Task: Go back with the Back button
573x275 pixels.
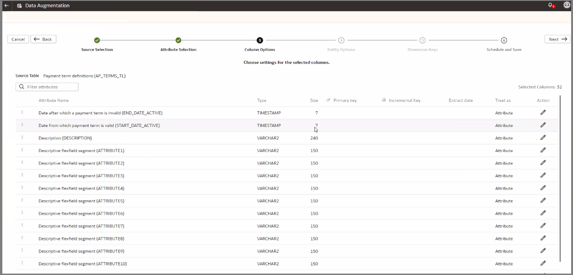Action: tap(43, 39)
